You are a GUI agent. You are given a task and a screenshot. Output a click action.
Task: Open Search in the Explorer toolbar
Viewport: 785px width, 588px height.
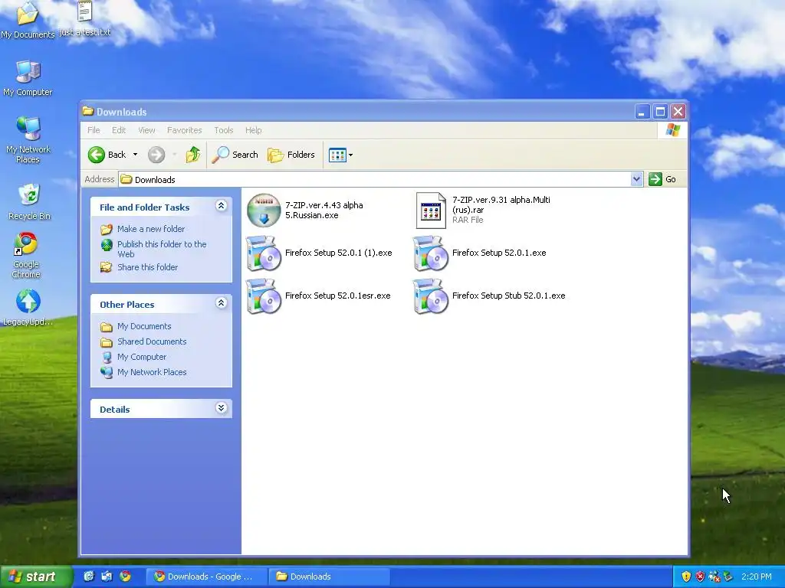(x=235, y=155)
